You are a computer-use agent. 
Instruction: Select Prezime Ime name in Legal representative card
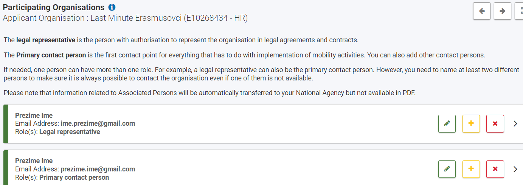pos(34,116)
